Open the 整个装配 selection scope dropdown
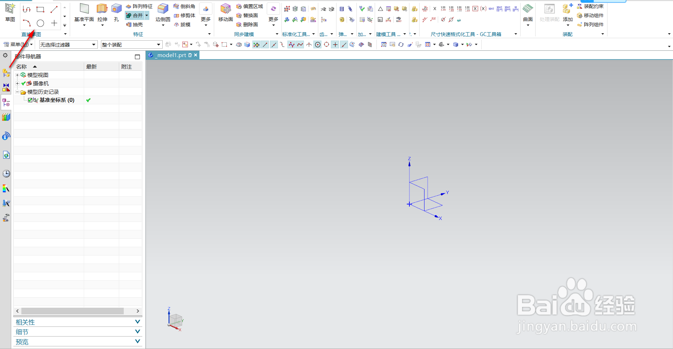Screen dimensions: 673x349 pyautogui.click(x=131, y=44)
